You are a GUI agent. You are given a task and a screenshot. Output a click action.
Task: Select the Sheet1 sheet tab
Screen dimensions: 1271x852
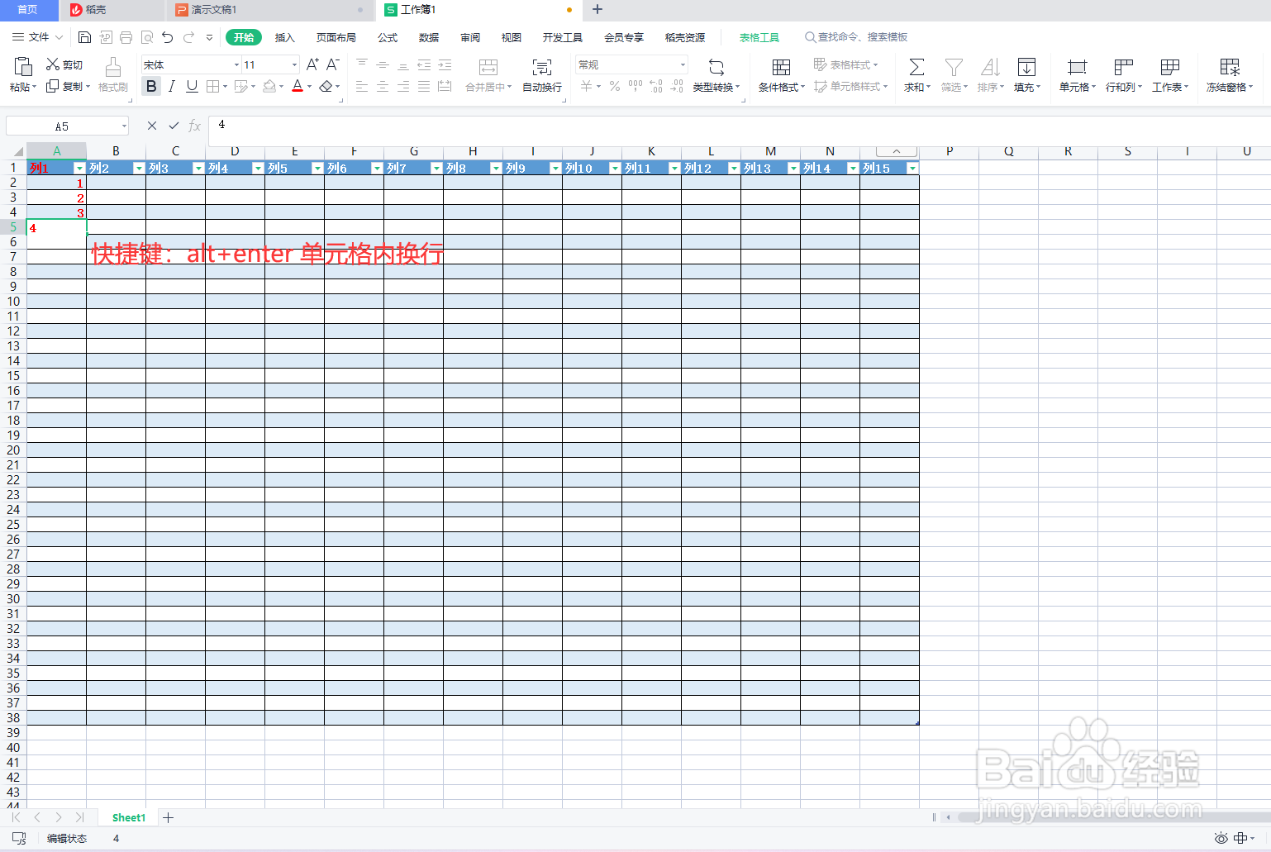click(129, 817)
